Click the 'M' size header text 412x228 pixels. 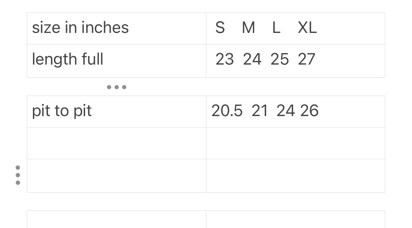pos(248,28)
